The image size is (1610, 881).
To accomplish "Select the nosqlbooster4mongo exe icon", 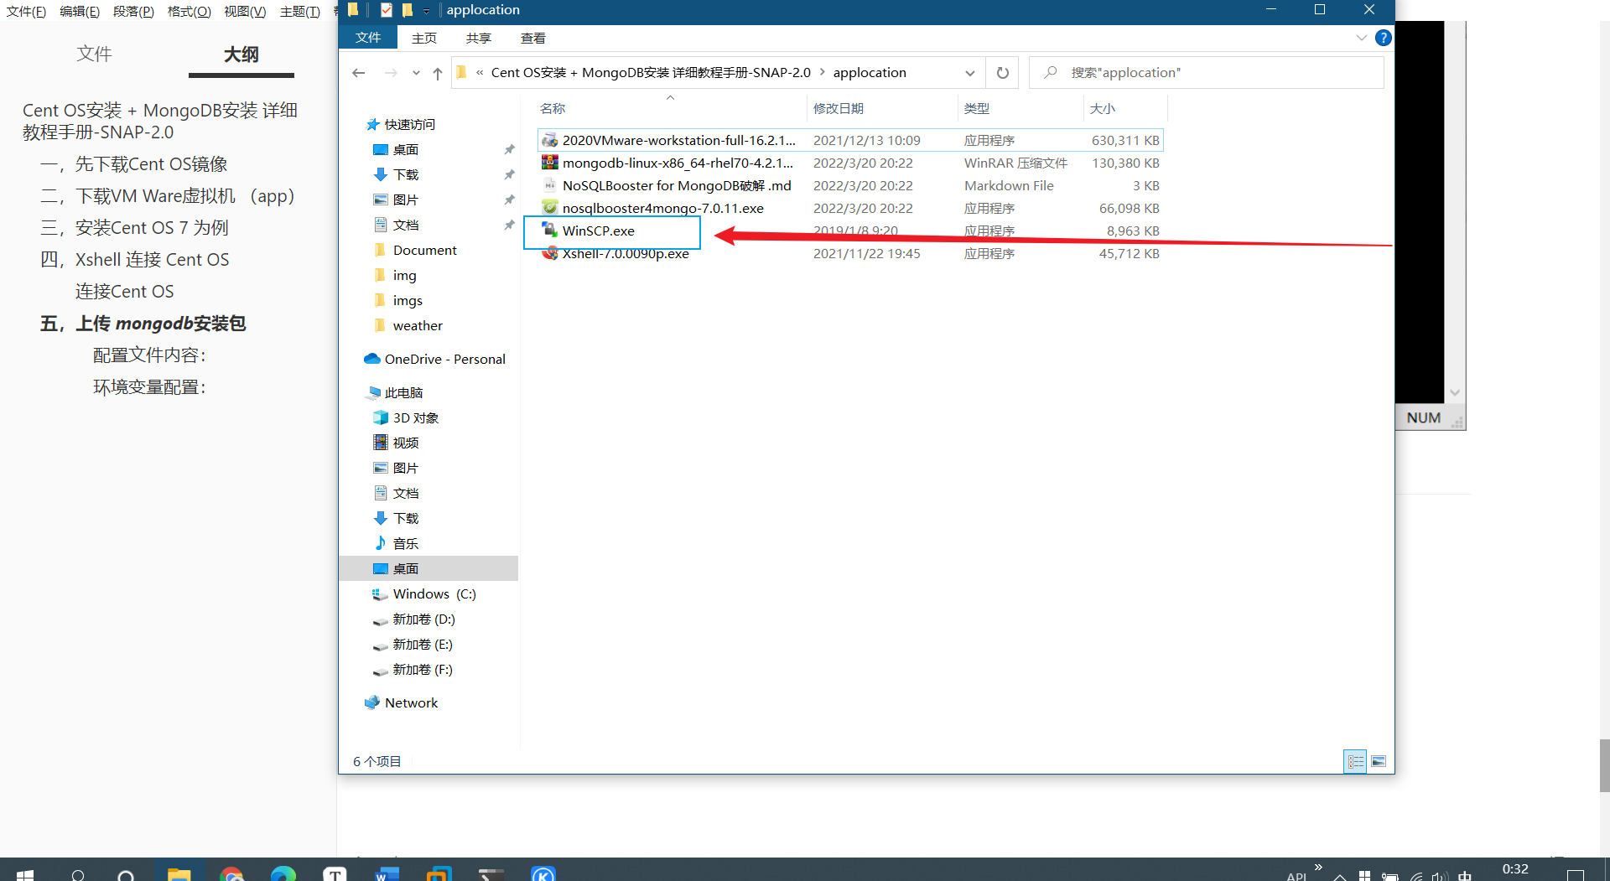I will pos(549,208).
